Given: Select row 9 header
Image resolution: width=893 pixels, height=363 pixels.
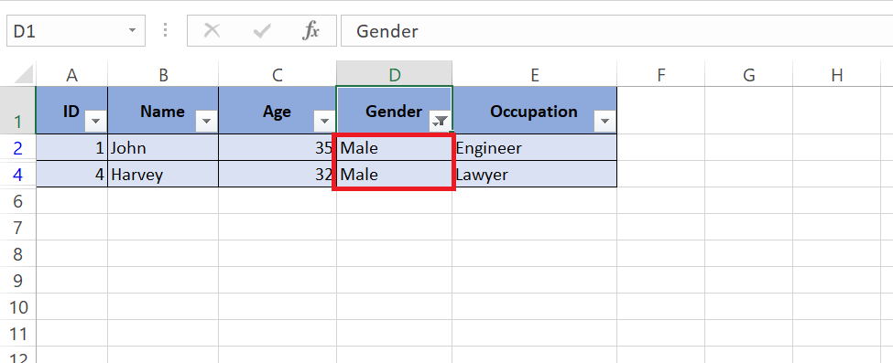Looking at the screenshot, I should pos(17,280).
